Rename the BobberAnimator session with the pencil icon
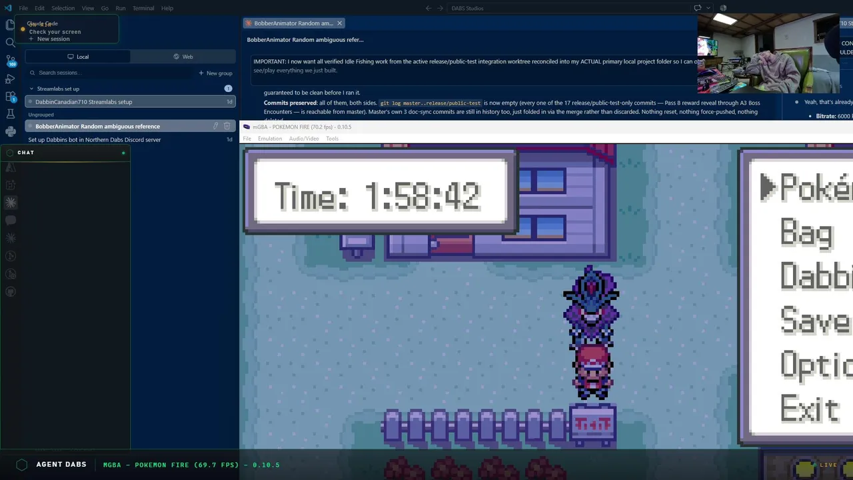The width and height of the screenshot is (853, 480). coord(215,126)
